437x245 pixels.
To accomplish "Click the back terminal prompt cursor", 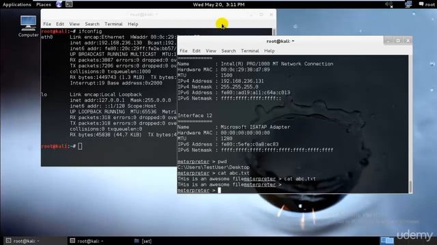I will coord(80,146).
